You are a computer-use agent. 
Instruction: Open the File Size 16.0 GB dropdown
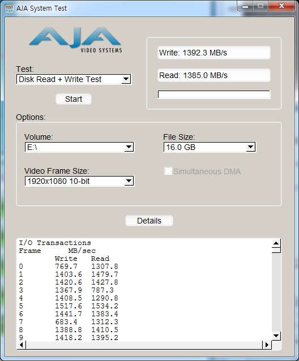[x=210, y=147]
